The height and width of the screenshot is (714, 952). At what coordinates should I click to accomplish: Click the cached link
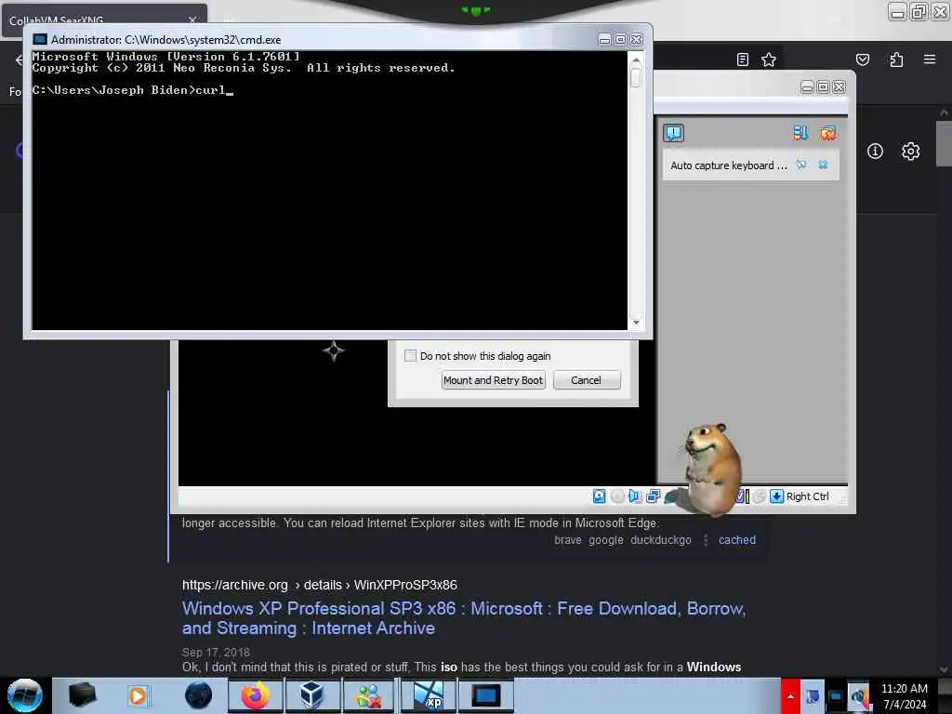737,540
